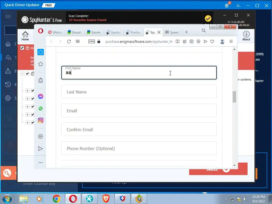Open Opera sidebar shopping bag icon
This screenshot has height=204, width=272.
pyautogui.click(x=41, y=80)
